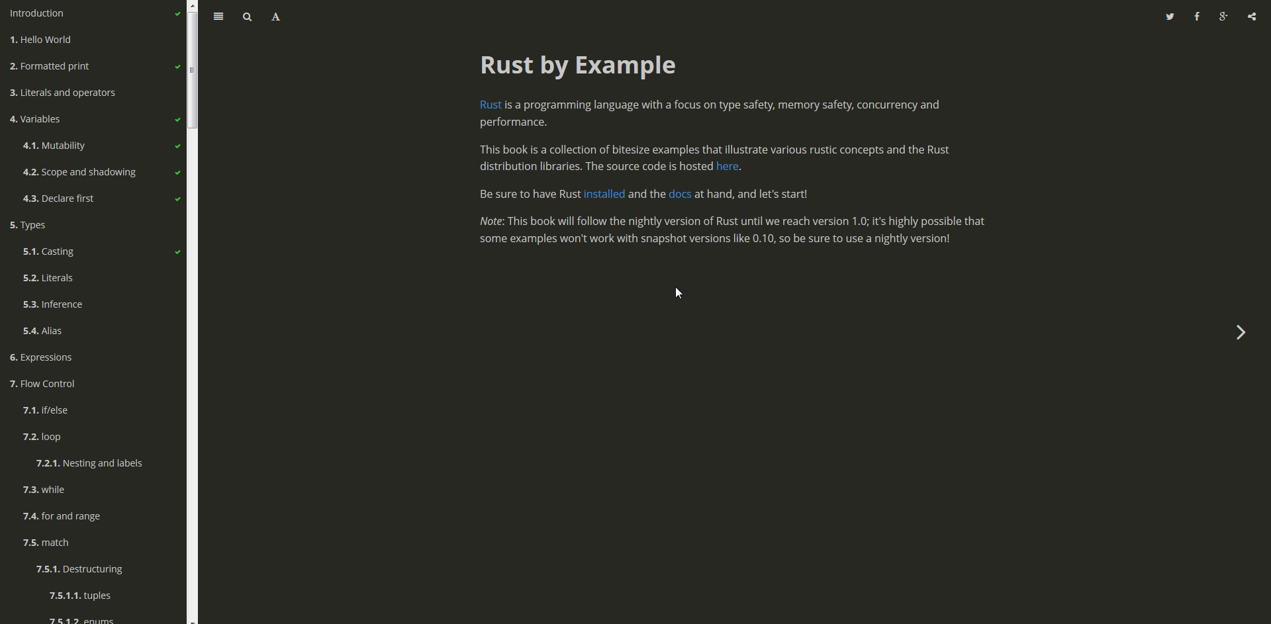
Task: Click green checkmark beside Declare first
Action: click(177, 199)
